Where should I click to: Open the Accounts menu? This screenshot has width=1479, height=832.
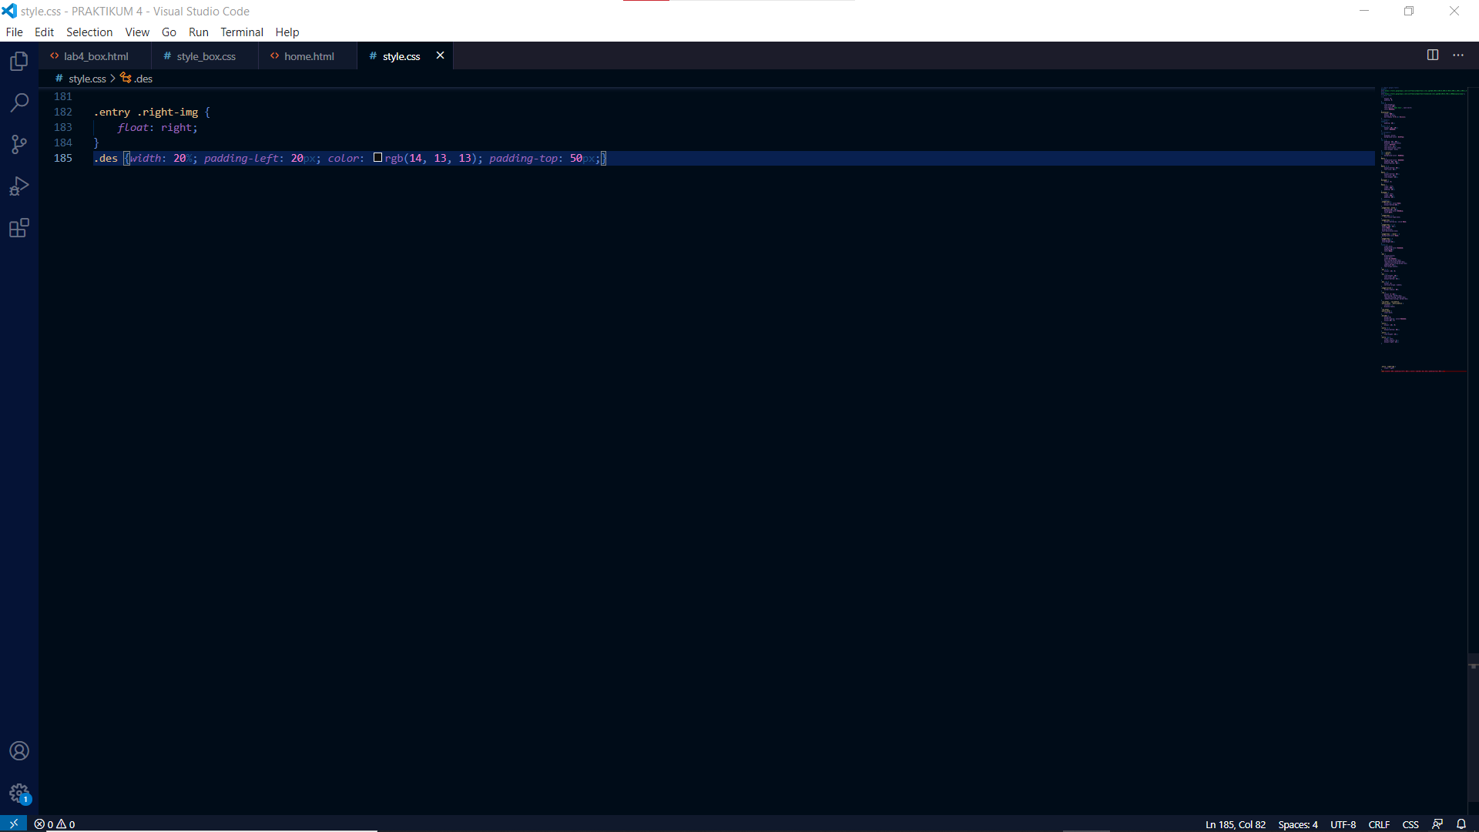(x=19, y=751)
